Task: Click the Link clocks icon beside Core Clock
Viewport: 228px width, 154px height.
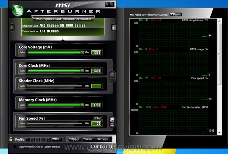Action: [112, 76]
